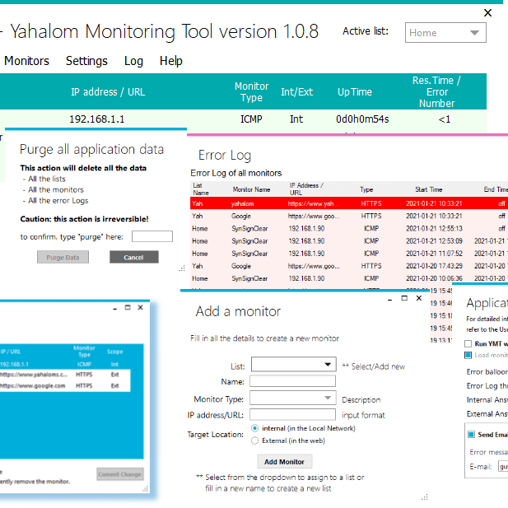Enable the Run YMT checkbox
This screenshot has height=508, width=508.
point(469,343)
